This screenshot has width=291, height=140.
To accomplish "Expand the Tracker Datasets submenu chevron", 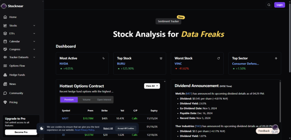I will [34, 57].
